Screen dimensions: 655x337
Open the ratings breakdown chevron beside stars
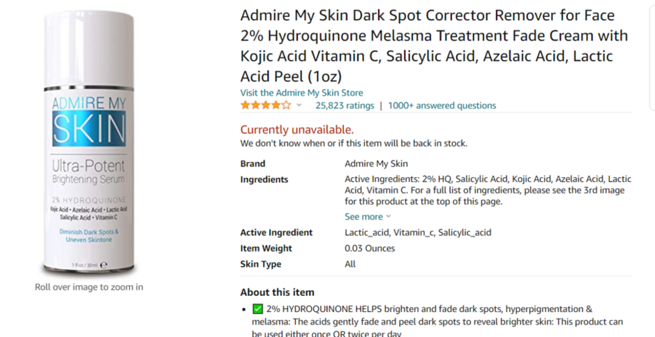pos(299,105)
